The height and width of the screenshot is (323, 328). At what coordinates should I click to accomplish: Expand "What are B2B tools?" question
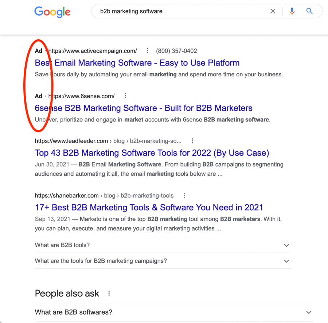point(163,245)
